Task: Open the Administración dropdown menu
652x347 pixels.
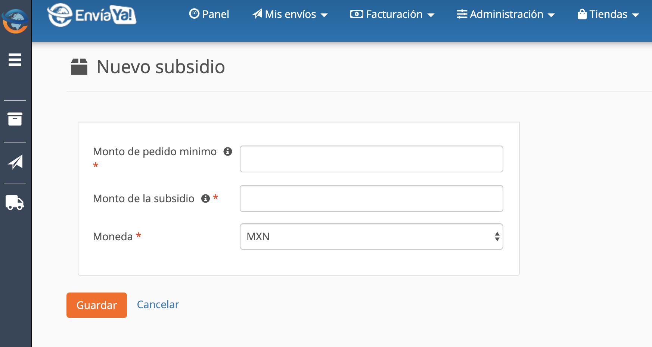Action: [506, 14]
